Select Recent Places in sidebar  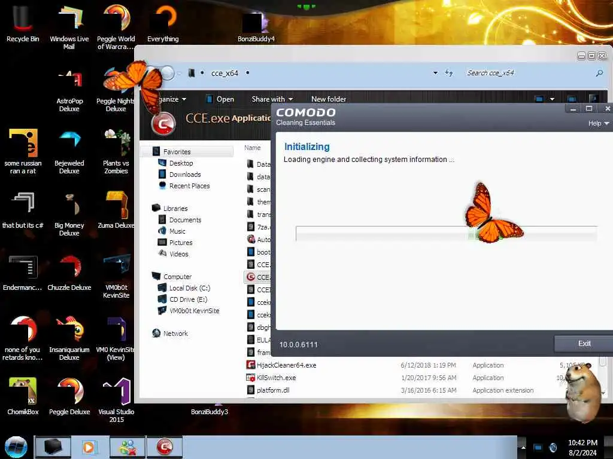[x=189, y=186]
